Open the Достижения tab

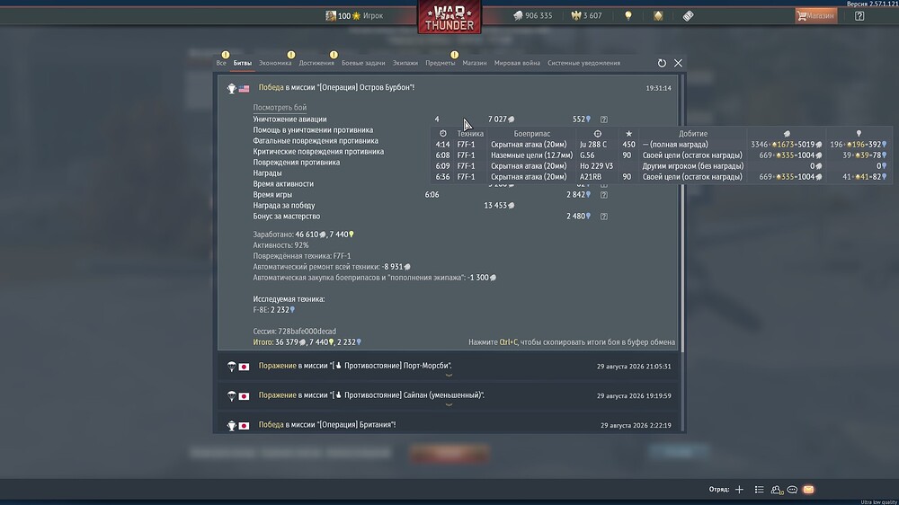[x=316, y=63]
